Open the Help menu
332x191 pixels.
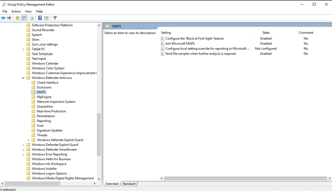[x=39, y=11]
